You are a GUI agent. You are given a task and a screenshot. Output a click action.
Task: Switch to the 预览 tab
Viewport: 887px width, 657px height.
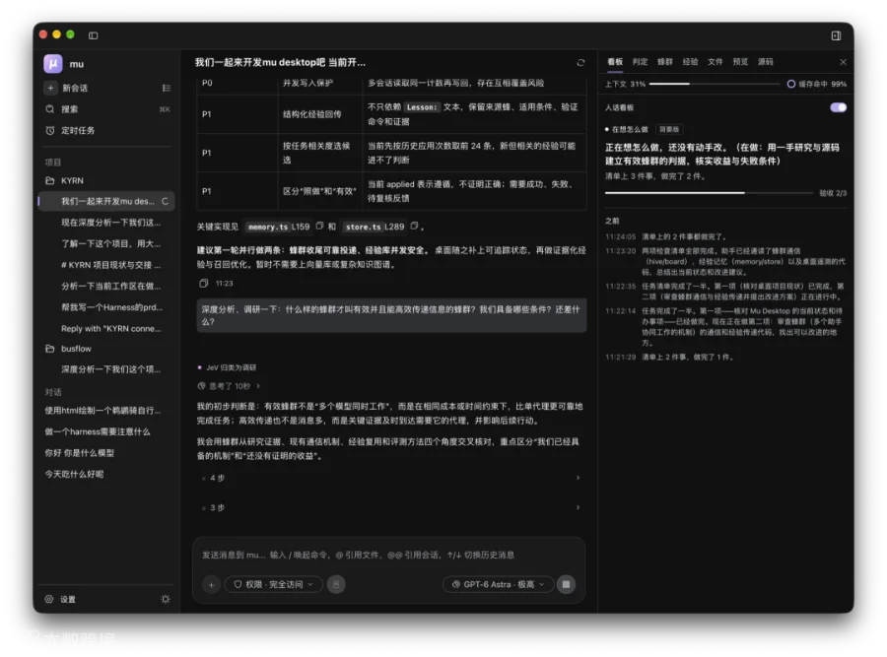tap(740, 62)
